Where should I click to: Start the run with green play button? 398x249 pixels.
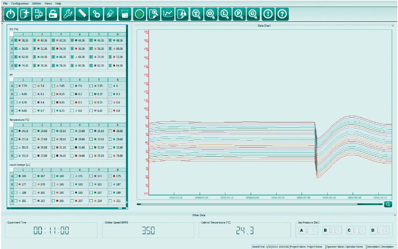[139, 14]
